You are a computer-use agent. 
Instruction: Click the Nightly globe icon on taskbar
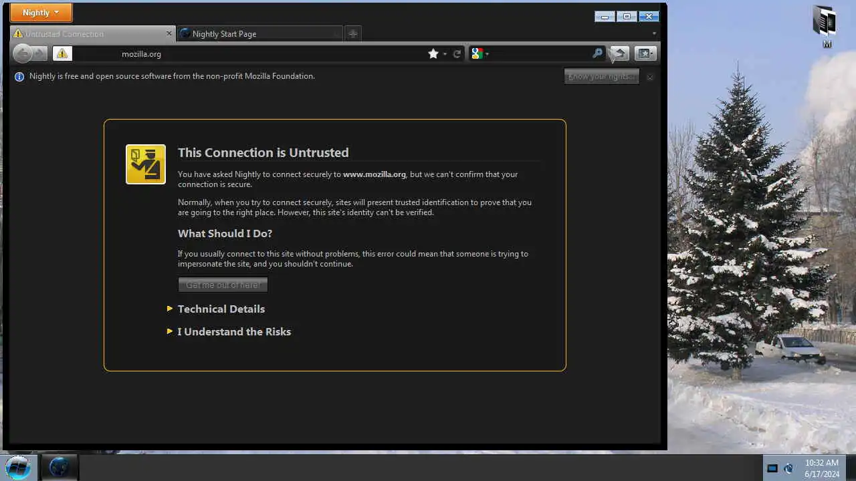pos(59,467)
